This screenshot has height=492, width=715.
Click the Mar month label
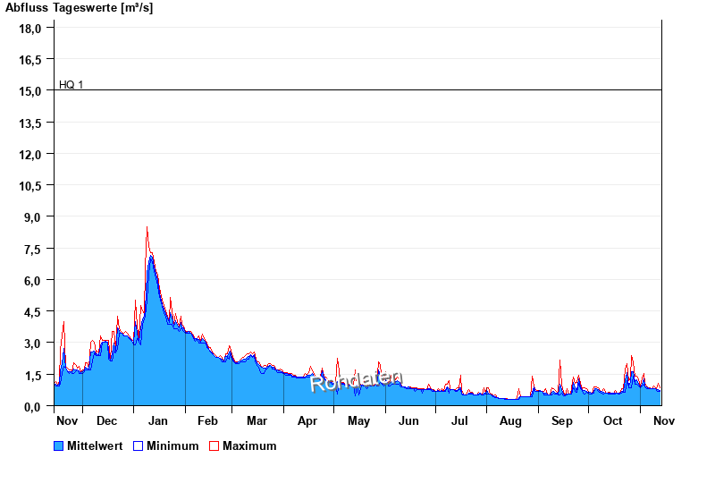click(x=257, y=420)
